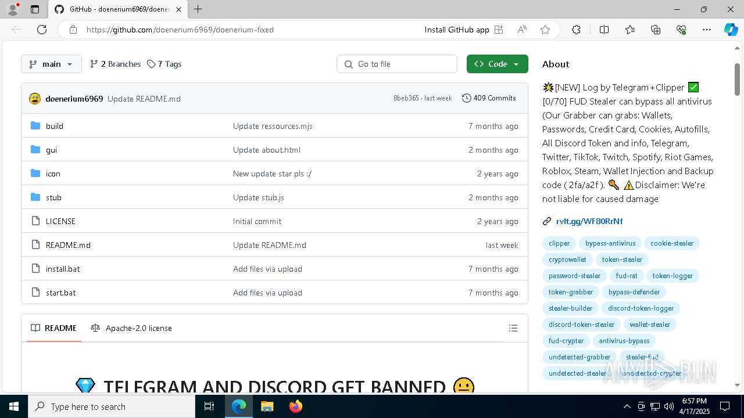Launch Firefox from taskbar
744x418 pixels.
[295, 406]
